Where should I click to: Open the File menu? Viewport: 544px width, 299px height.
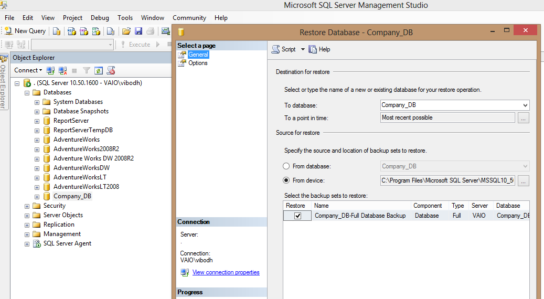[x=9, y=18]
